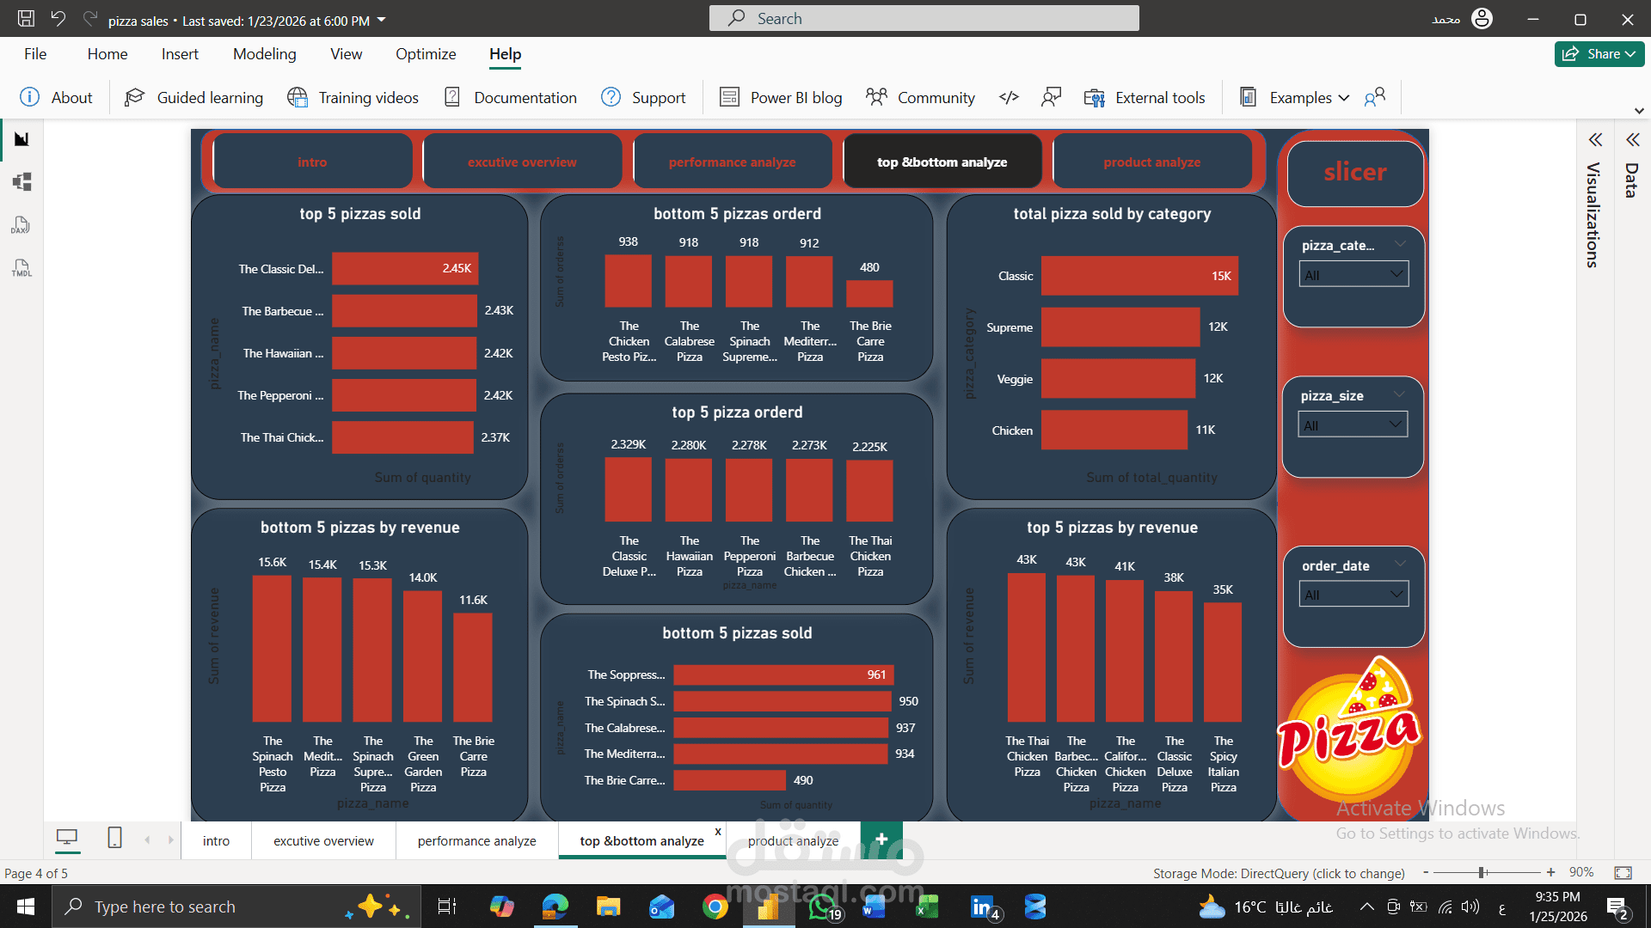This screenshot has height=928, width=1651.
Task: Open the order_date slicer dropdown
Action: pyautogui.click(x=1353, y=595)
